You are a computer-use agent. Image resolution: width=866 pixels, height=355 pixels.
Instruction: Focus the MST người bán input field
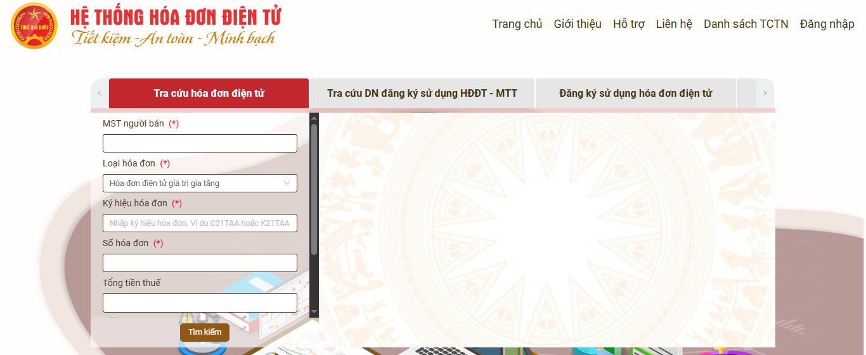(x=200, y=144)
